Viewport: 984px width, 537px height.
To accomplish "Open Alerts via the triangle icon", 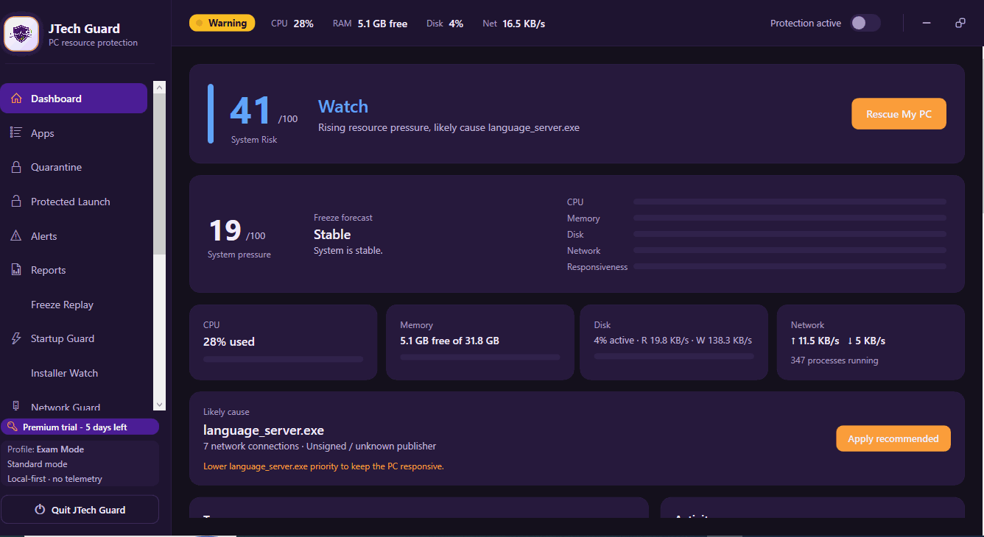I will pyautogui.click(x=16, y=236).
